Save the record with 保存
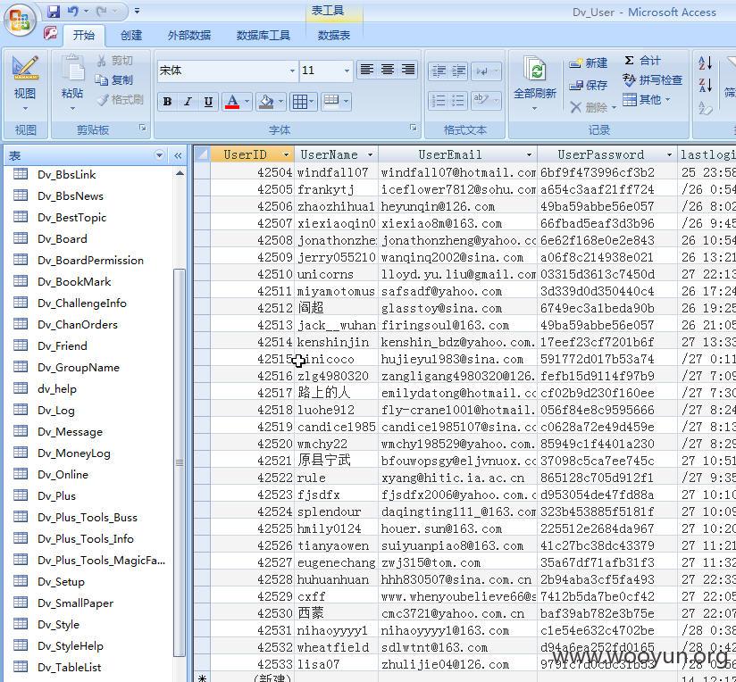 click(589, 85)
